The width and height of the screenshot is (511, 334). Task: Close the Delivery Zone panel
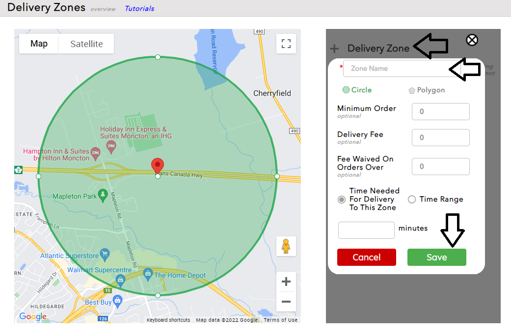click(472, 40)
